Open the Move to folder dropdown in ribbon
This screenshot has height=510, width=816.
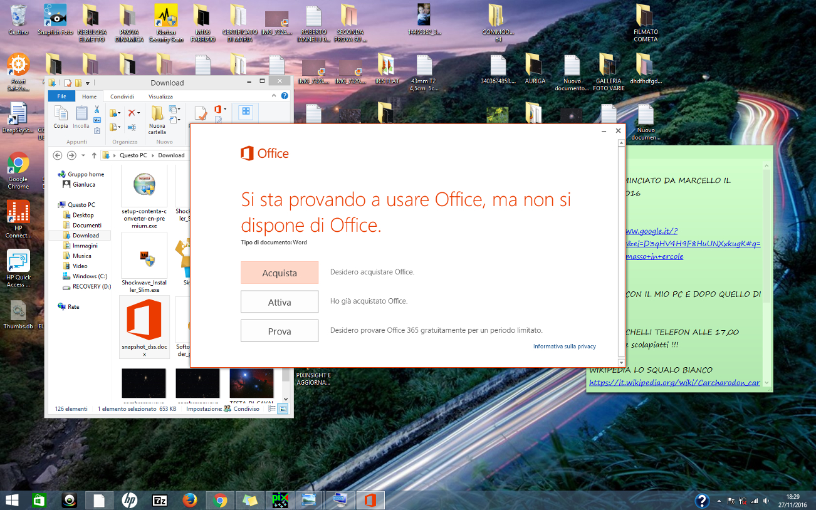point(119,113)
